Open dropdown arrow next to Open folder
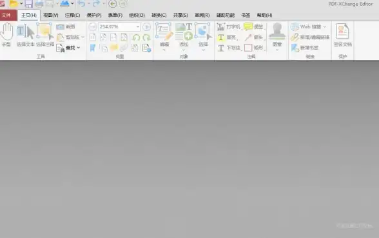Screen dimensions: 379x238 (21, 4)
